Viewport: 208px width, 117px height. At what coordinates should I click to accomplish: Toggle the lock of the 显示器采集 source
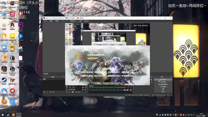86,89
